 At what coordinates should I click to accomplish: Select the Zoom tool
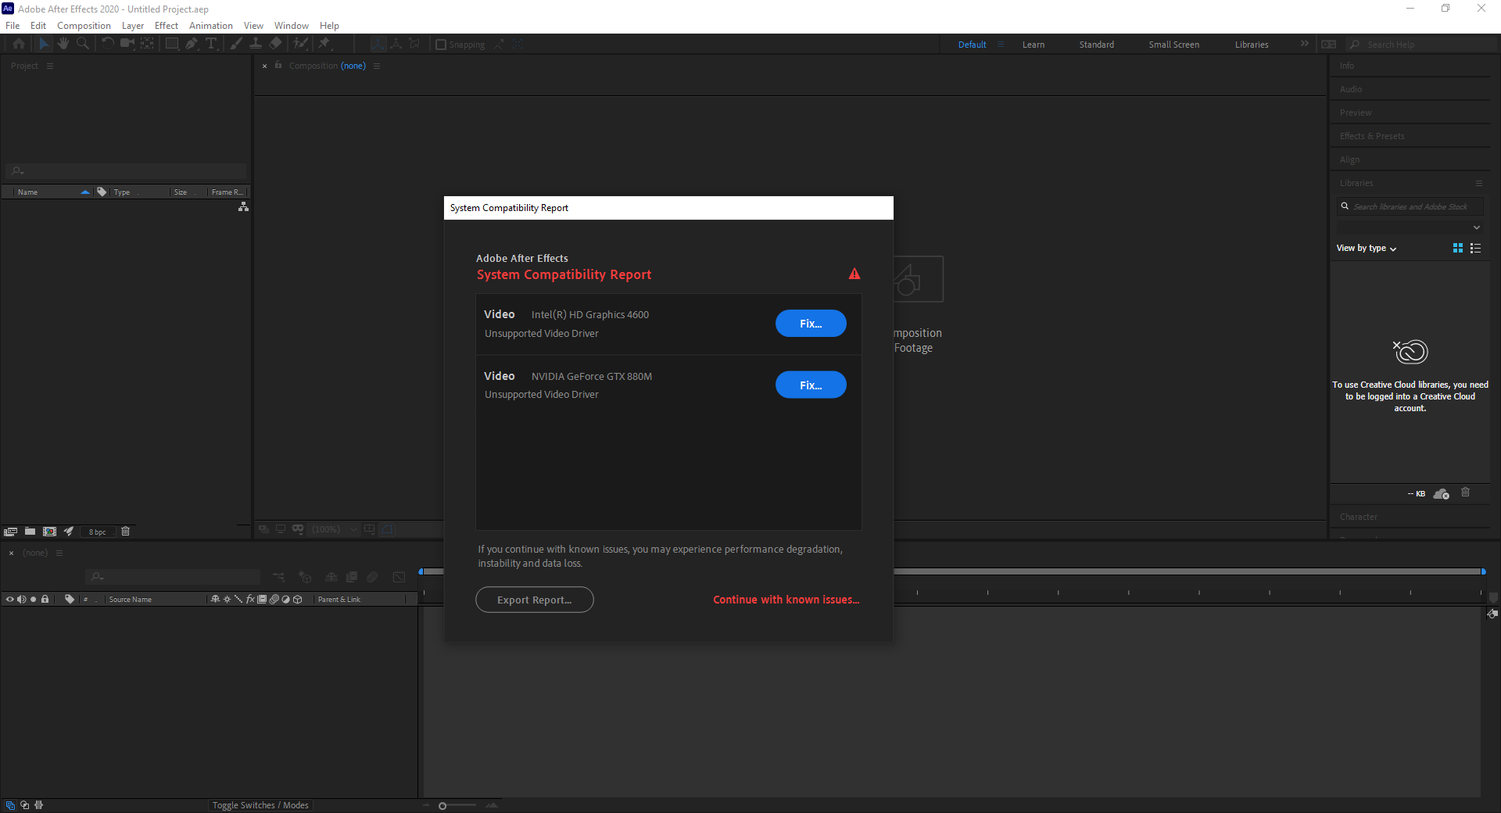click(82, 44)
